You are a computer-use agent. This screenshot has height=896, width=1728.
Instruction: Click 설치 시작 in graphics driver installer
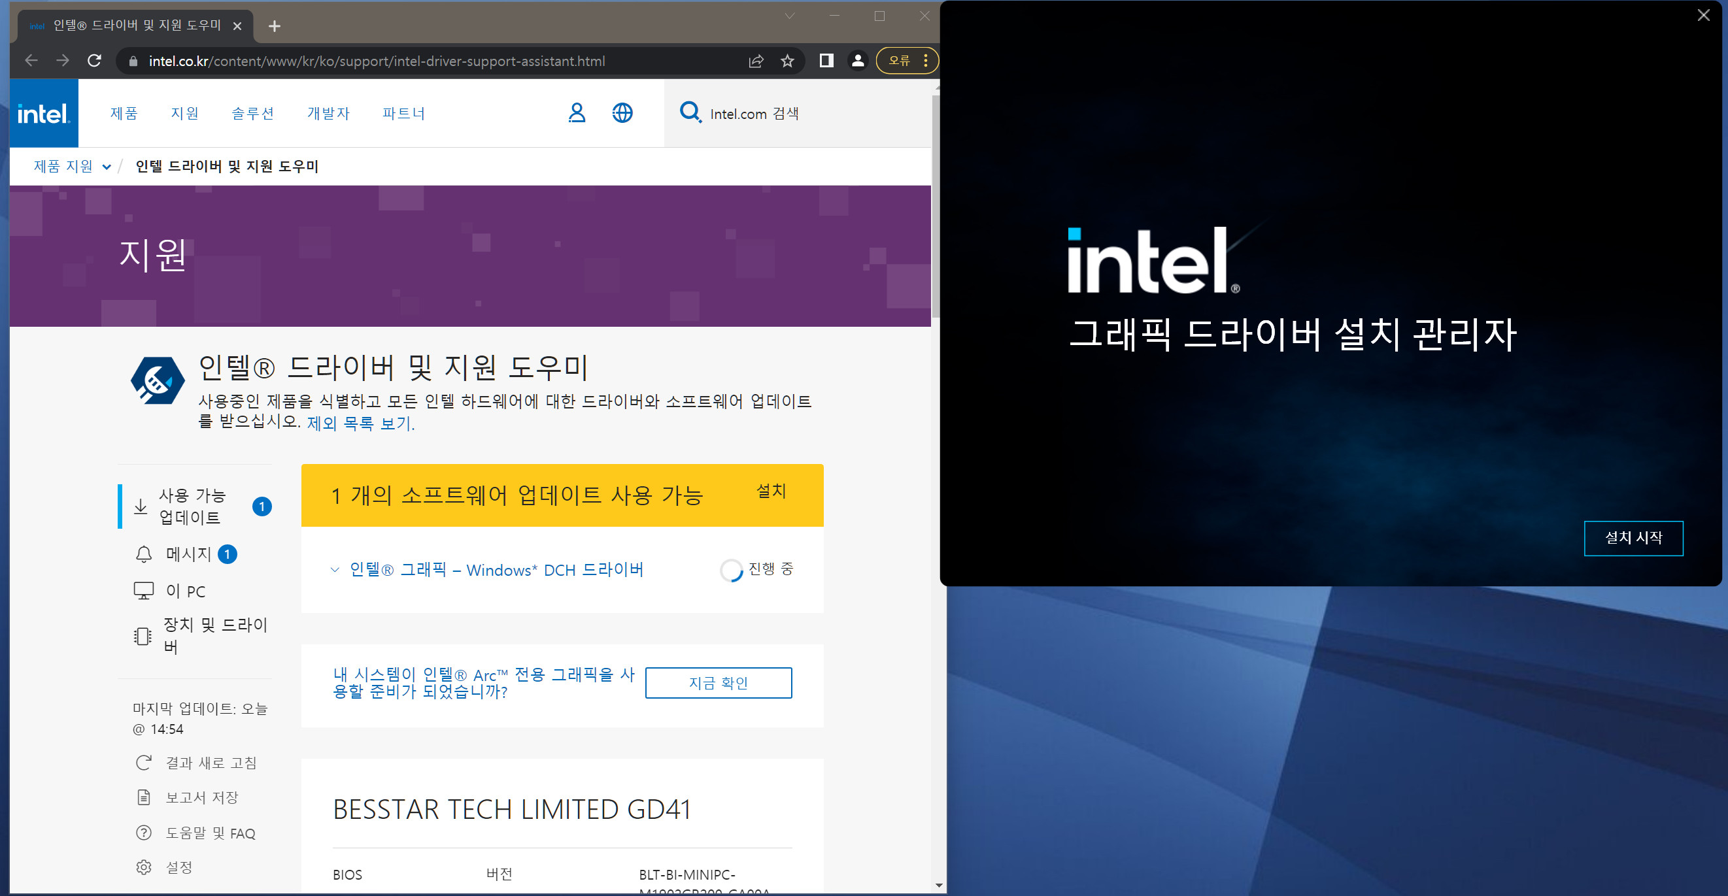(1633, 538)
